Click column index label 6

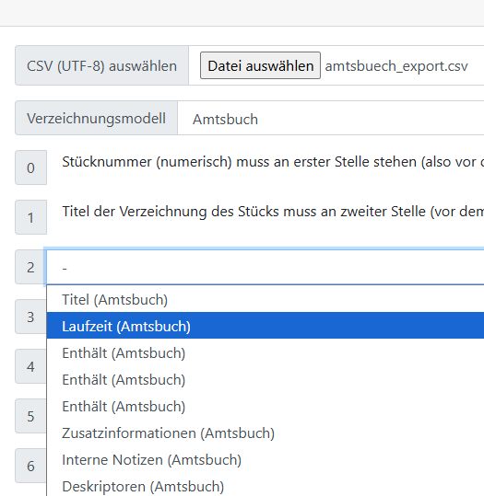(30, 466)
